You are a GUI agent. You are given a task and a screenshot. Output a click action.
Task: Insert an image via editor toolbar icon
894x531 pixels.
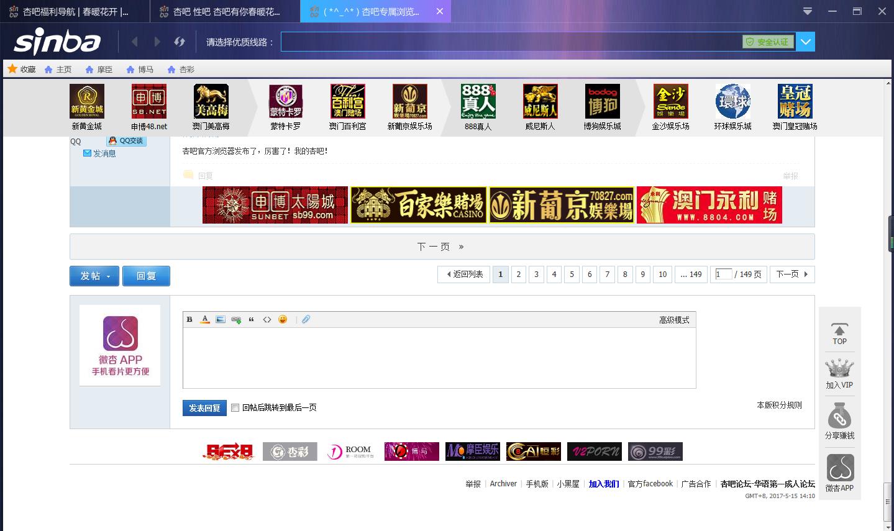(221, 319)
